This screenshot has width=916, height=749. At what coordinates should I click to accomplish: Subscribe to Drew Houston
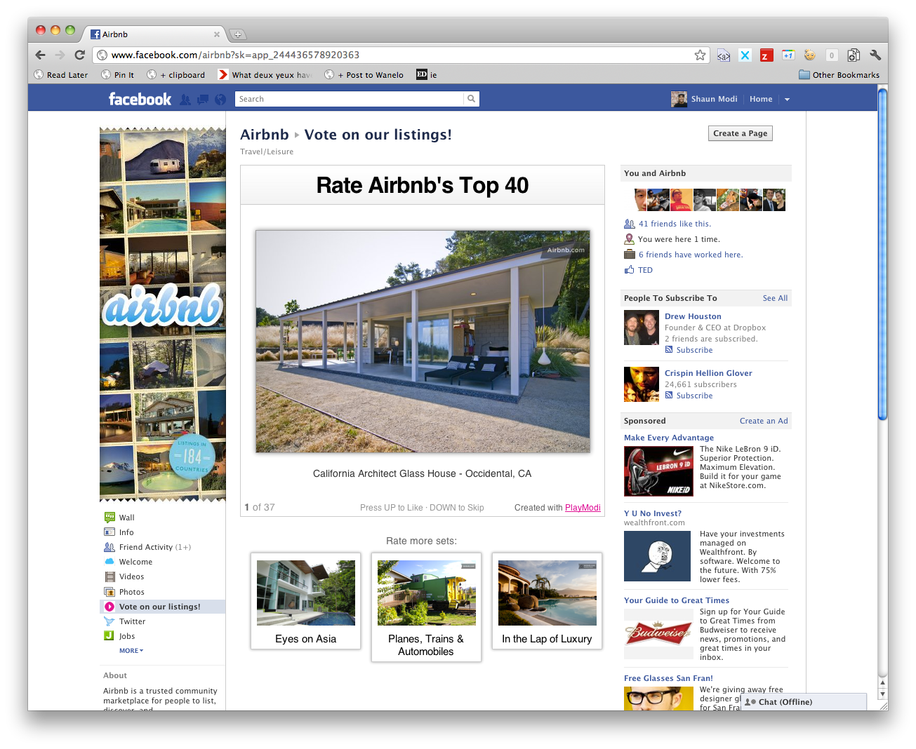[x=694, y=350]
